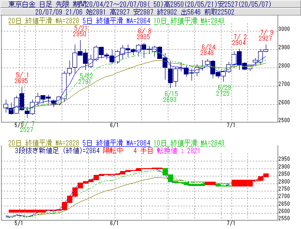Click the 6/8 2935 high label
This screenshot has width=301, height=229.
click(x=144, y=34)
